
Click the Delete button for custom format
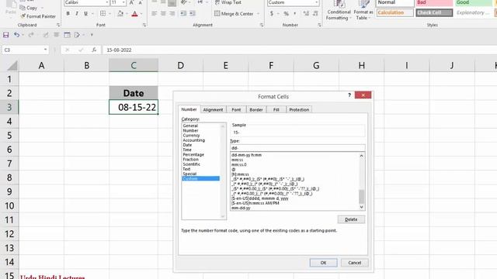(351, 219)
